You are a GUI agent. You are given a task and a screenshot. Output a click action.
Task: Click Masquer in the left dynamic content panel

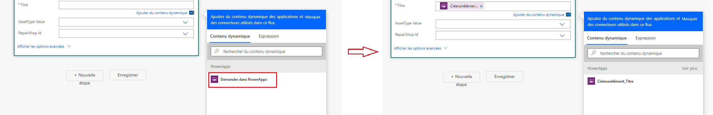coord(313,17)
